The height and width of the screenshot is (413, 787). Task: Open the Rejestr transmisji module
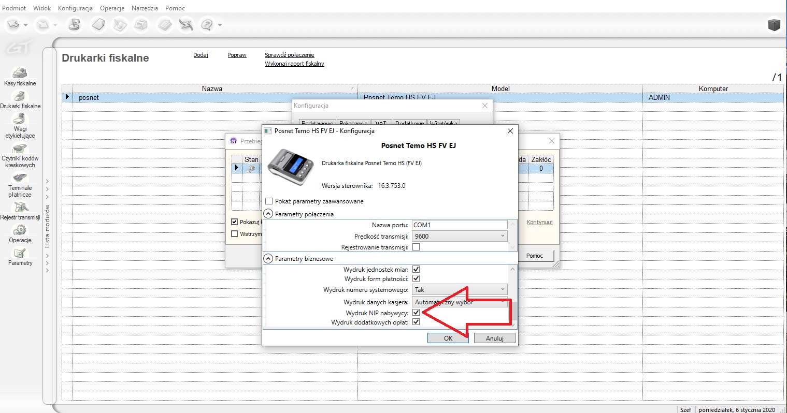click(20, 211)
